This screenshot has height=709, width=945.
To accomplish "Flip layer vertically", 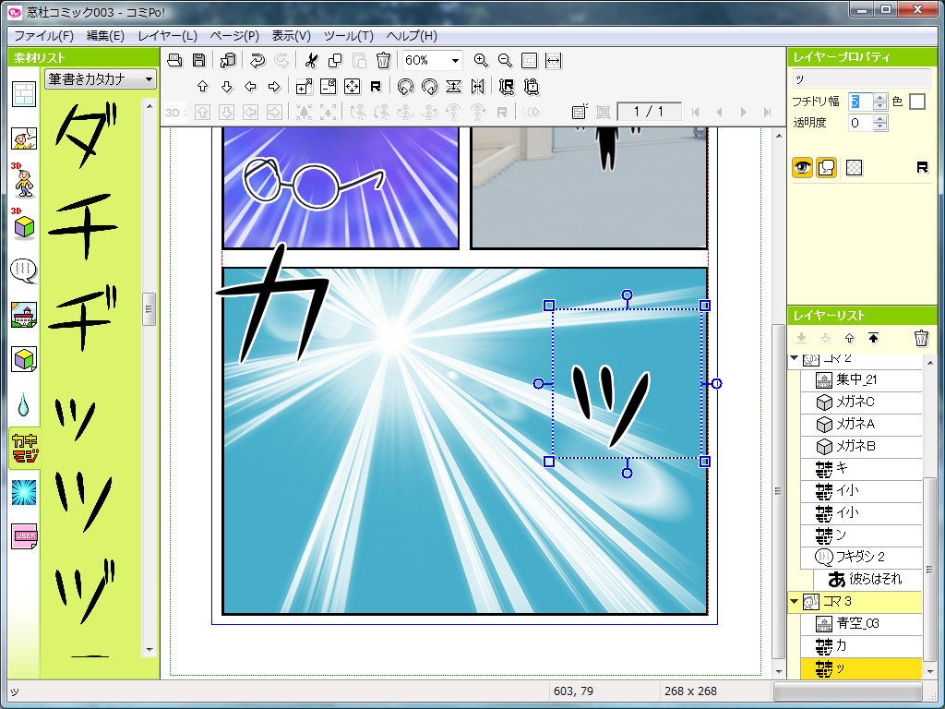I will point(454,87).
